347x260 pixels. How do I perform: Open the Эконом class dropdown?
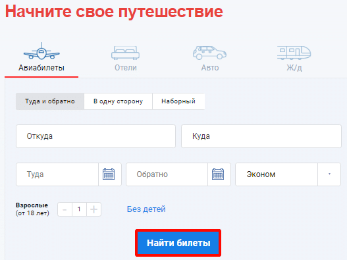[x=288, y=174]
